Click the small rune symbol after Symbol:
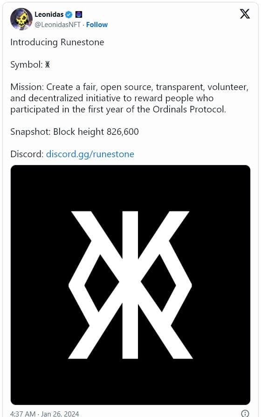 pyautogui.click(x=48, y=65)
